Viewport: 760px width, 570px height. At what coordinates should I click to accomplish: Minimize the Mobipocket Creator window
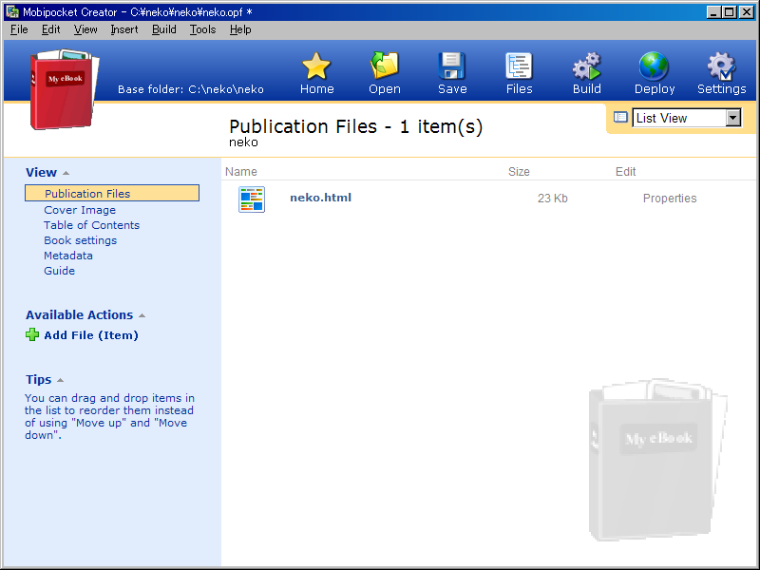(x=712, y=12)
